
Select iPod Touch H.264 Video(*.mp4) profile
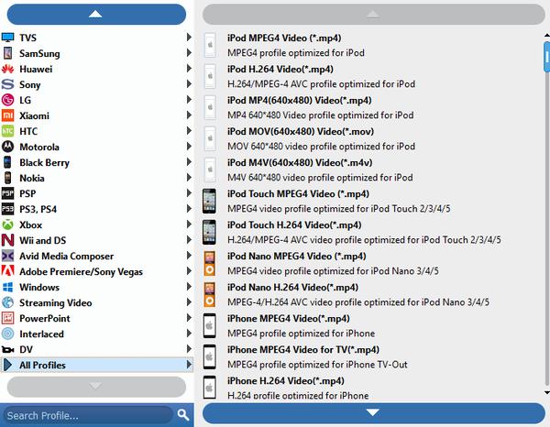[370, 232]
